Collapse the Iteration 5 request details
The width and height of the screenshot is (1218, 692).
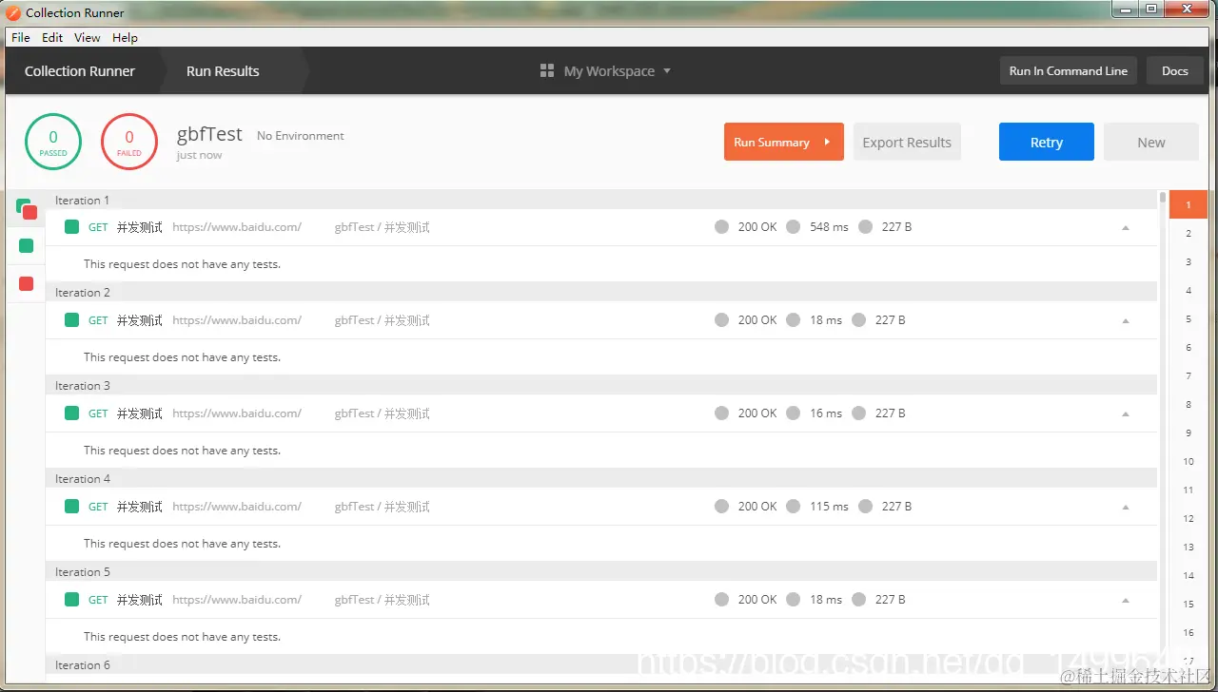coord(1126,601)
